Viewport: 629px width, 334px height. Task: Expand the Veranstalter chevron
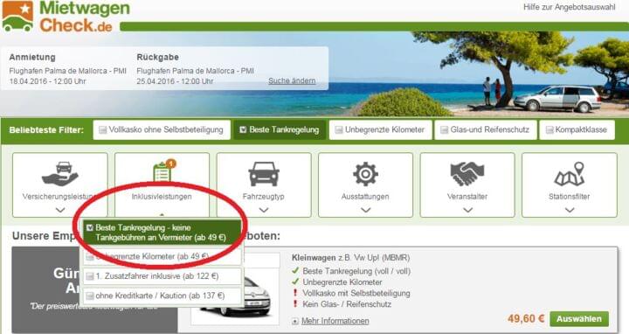[x=467, y=210]
